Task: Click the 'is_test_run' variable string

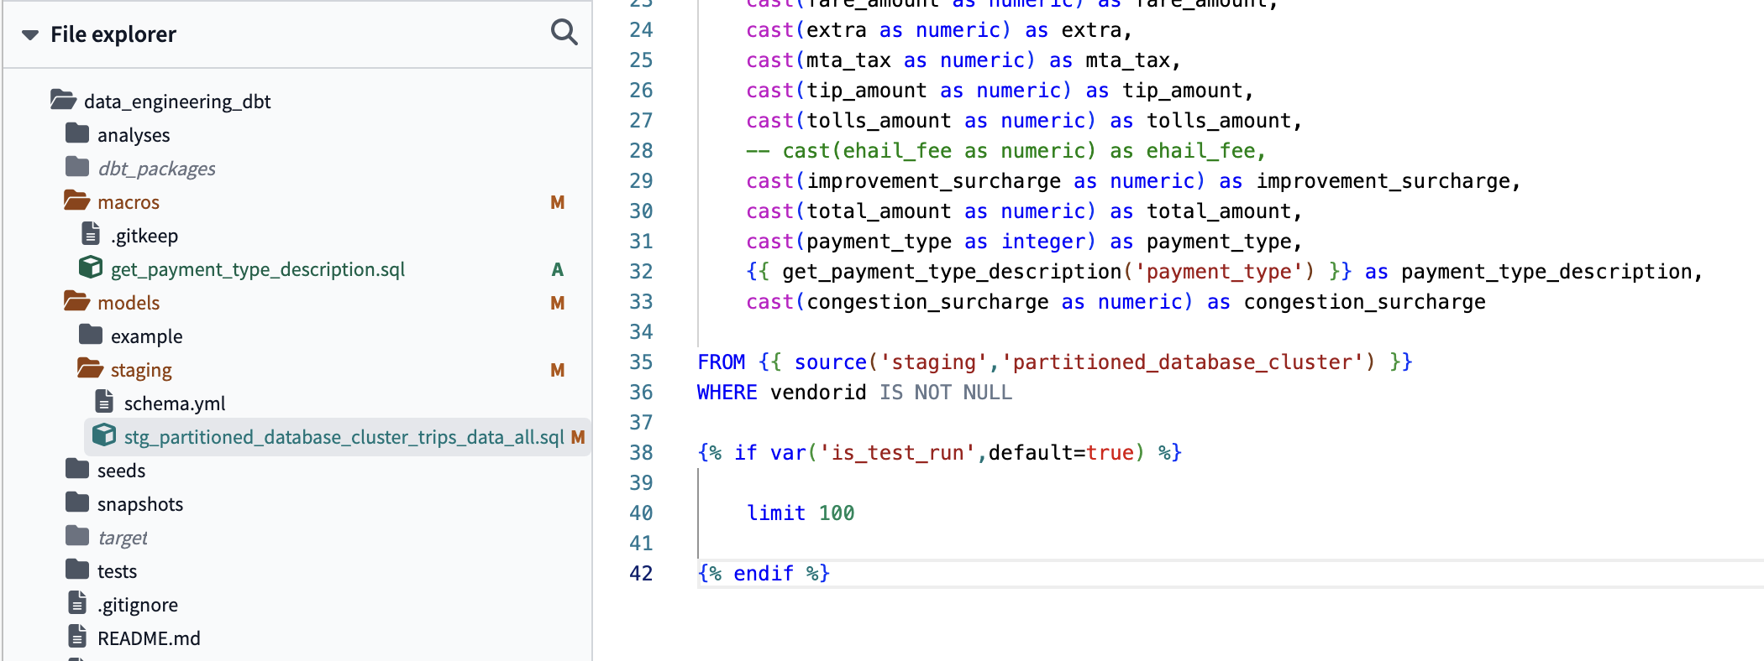Action: [x=898, y=452]
